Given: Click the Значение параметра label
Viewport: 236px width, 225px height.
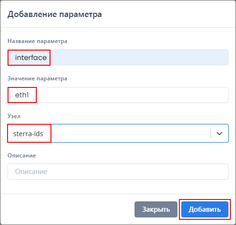Looking at the screenshot, I should 37,78.
